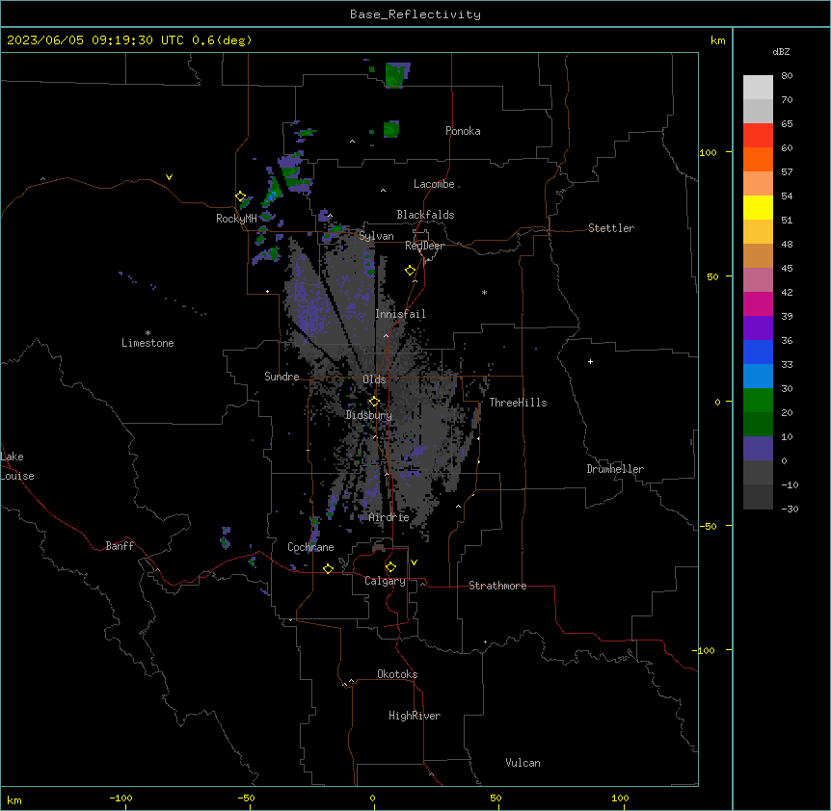Click the white 70-80 dBZ legend swatch
The image size is (831, 811).
point(758,88)
